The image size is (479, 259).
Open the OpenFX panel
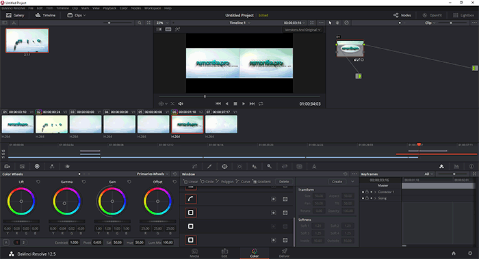[432, 15]
